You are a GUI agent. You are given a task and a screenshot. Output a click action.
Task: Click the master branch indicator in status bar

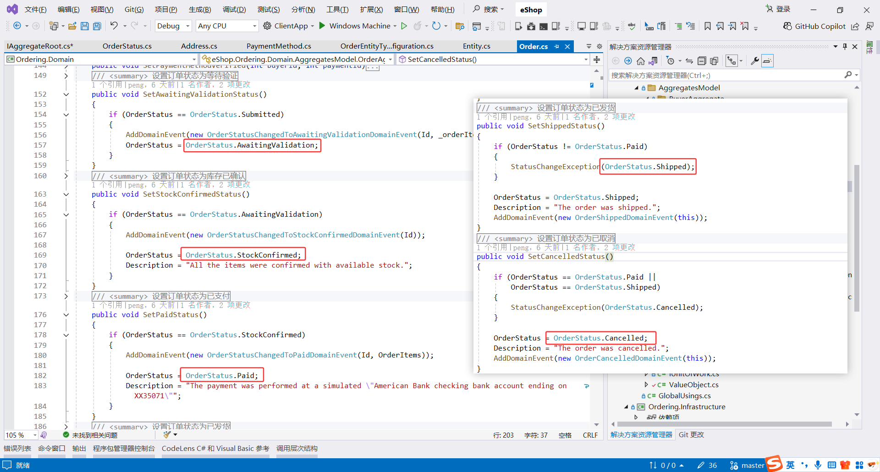click(747, 465)
